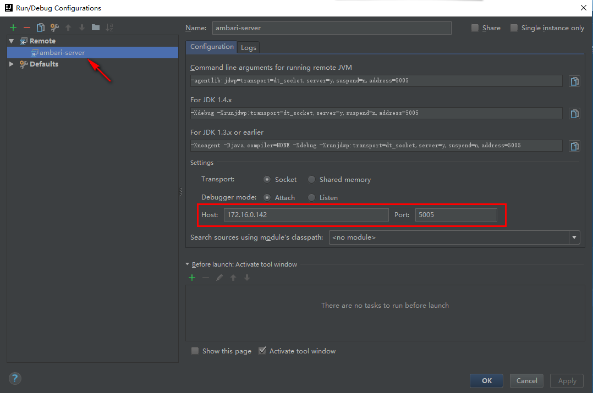The width and height of the screenshot is (593, 393).
Task: Click the -Xdebug JDK 1.4.x arguments field
Action: pyautogui.click(x=376, y=113)
